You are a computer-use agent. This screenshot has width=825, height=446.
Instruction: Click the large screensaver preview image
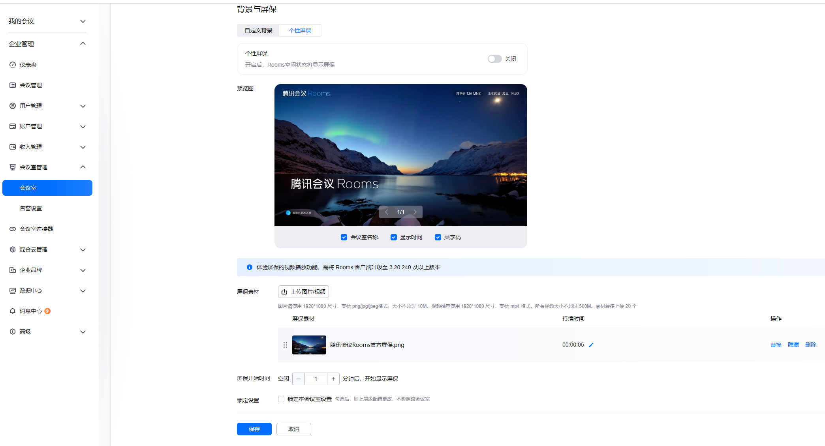[x=401, y=155]
